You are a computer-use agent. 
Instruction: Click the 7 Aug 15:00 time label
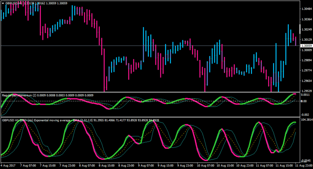(x=48, y=165)
